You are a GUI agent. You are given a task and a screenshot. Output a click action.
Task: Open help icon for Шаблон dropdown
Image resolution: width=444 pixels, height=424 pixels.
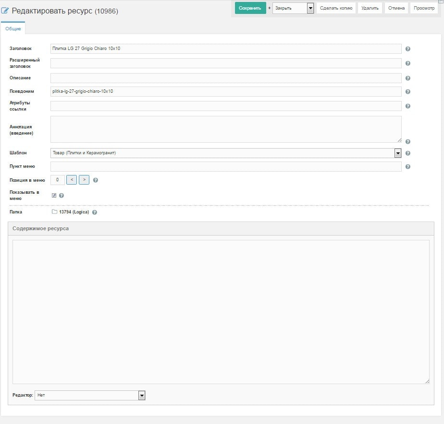coord(408,153)
